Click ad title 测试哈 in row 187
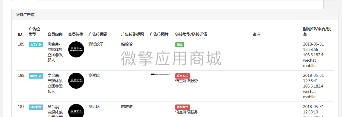342x117 pixels. 94,107
